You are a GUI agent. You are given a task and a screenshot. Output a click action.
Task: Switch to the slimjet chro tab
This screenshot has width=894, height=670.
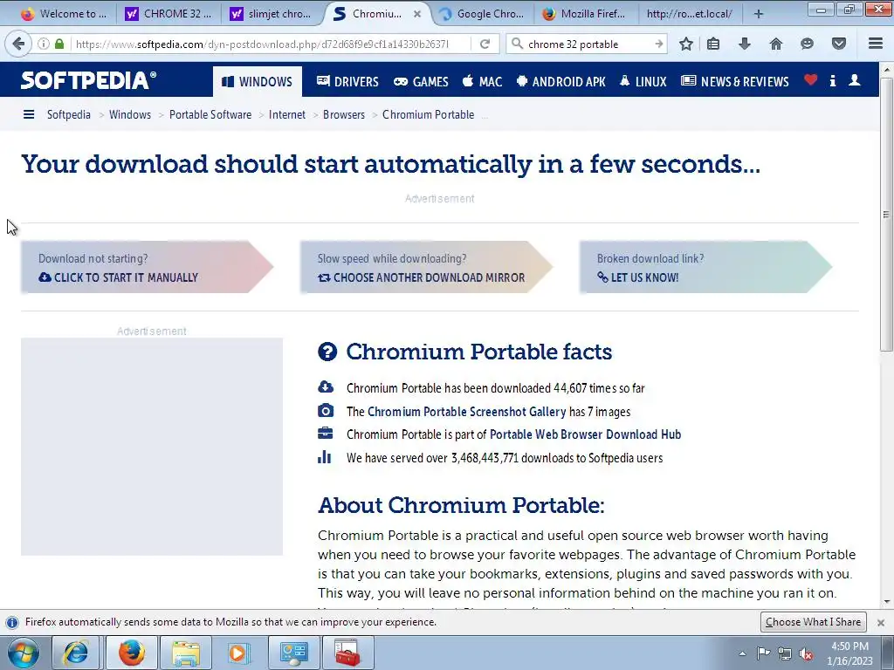click(272, 14)
